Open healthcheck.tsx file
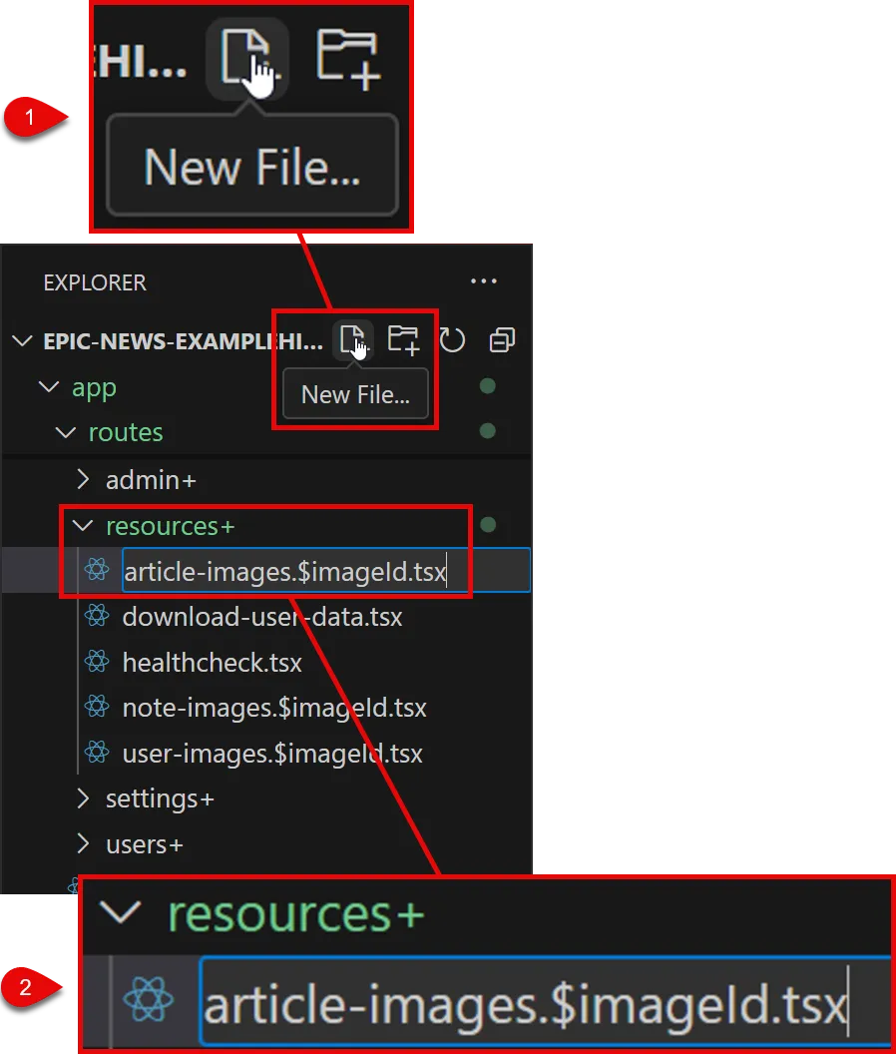The width and height of the screenshot is (896, 1054). click(212, 662)
